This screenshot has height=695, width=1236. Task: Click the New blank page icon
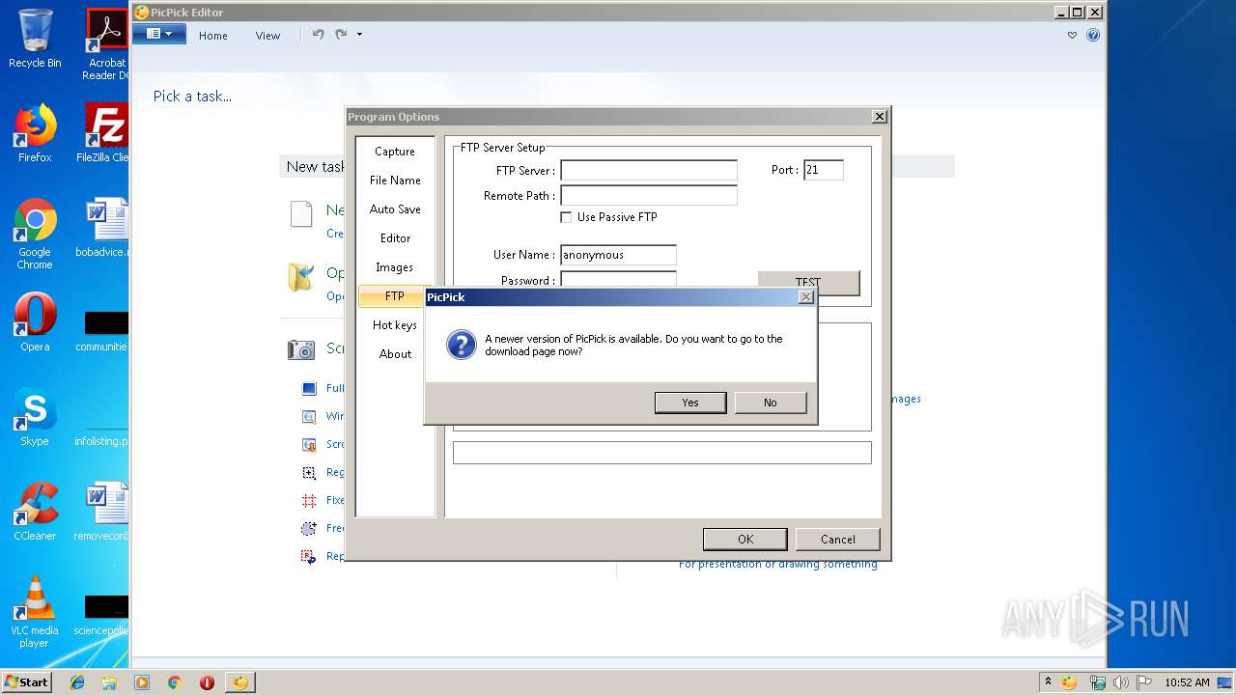(301, 214)
